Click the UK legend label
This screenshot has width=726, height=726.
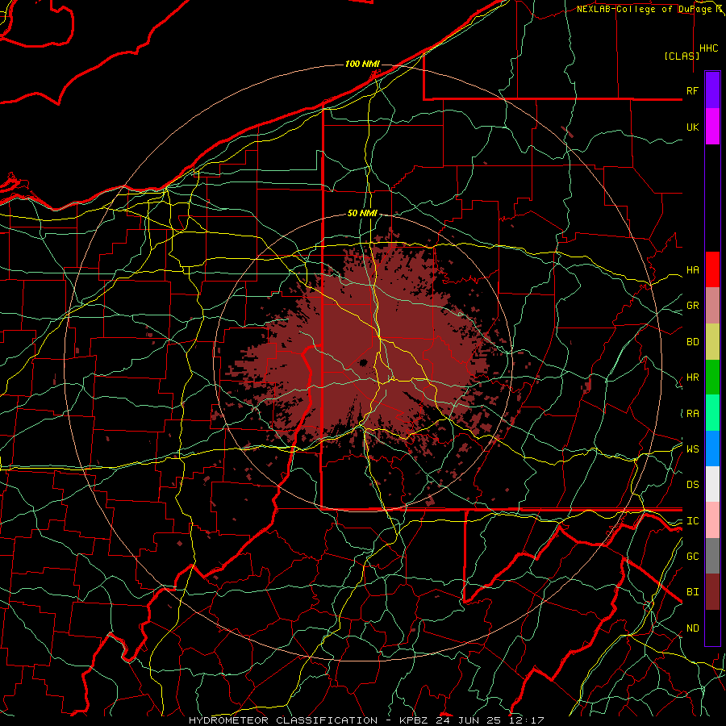coord(692,127)
